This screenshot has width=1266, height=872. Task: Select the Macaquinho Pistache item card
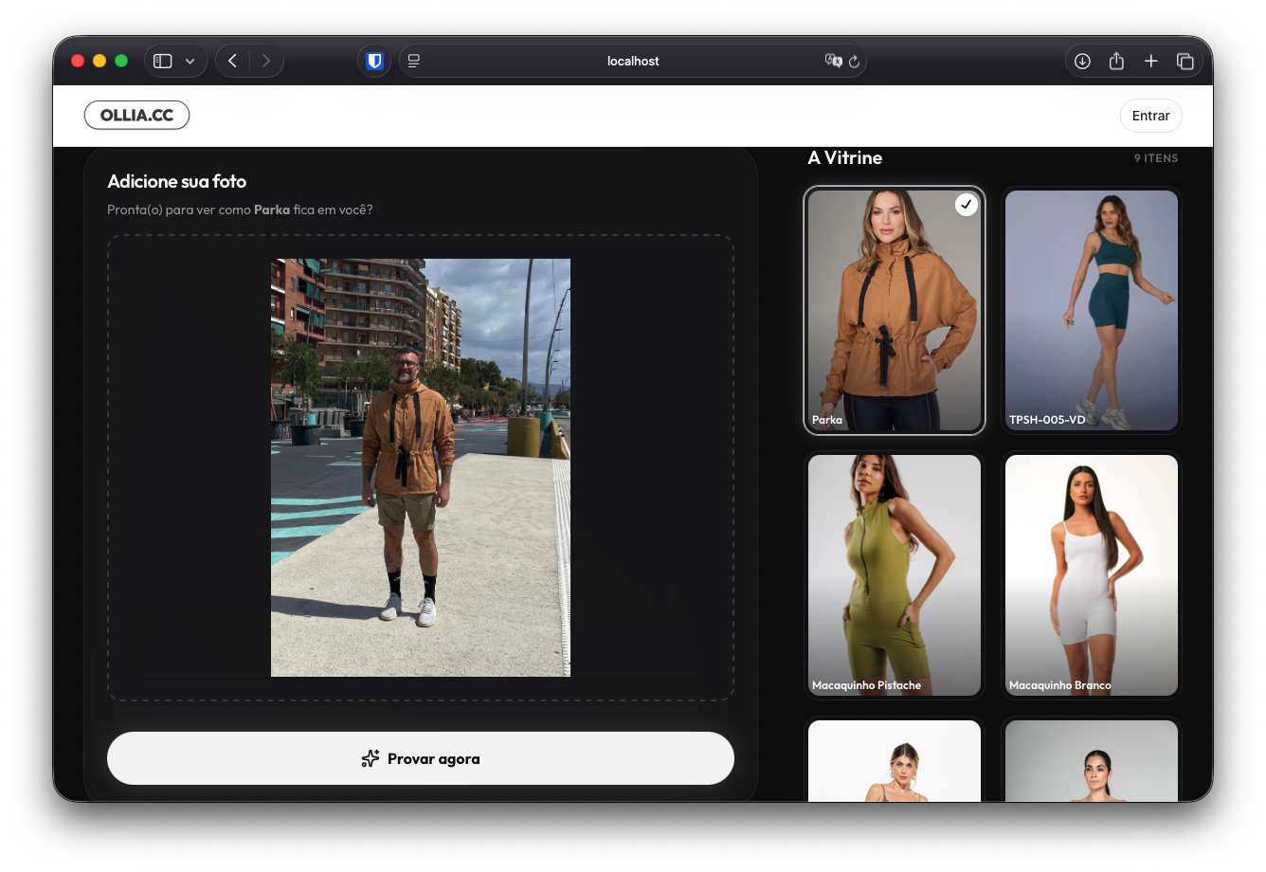tap(895, 575)
